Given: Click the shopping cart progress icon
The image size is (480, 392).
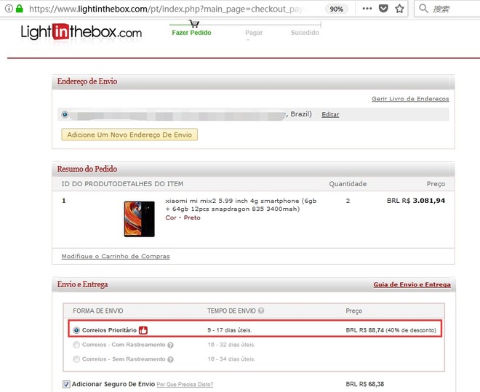Looking at the screenshot, I should (194, 23).
